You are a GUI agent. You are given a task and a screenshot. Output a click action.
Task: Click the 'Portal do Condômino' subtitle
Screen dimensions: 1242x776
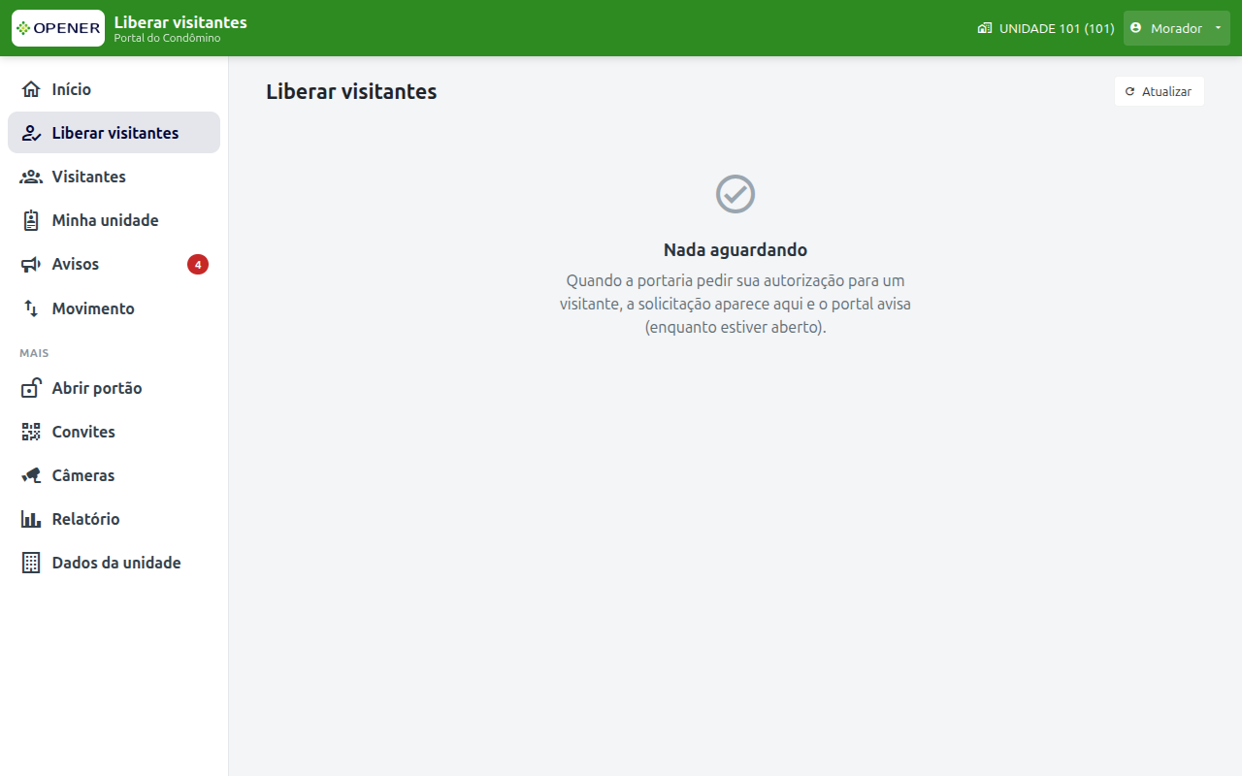(x=167, y=38)
